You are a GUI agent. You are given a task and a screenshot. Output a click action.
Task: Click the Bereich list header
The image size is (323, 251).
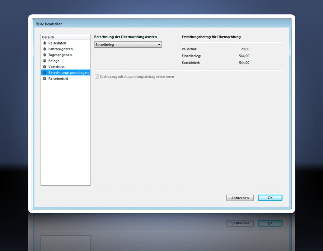pos(66,37)
